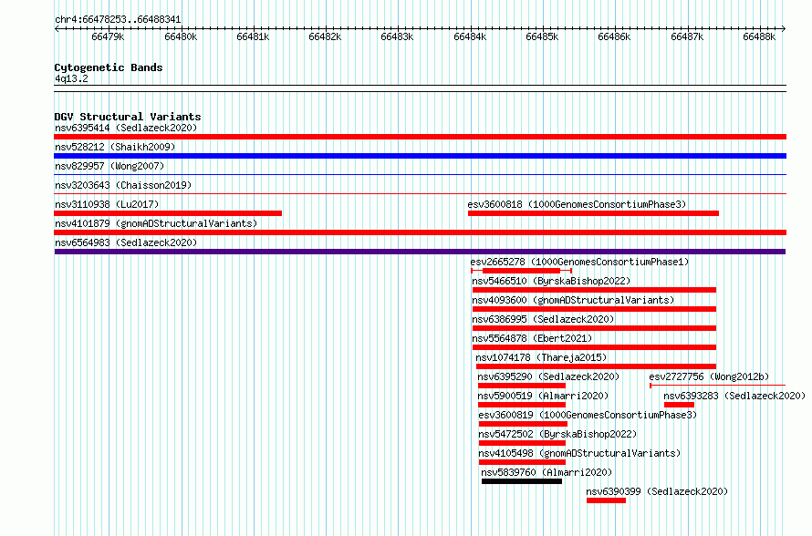Click the blue bar of nsv528212
This screenshot has height=536, width=812.
pos(420,156)
